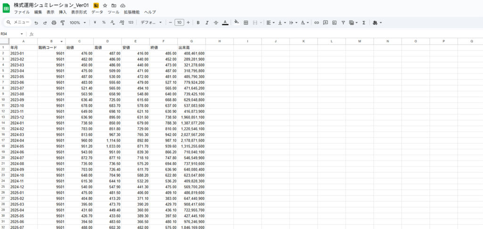Toggle italic formatting
The height and width of the screenshot is (229, 483).
(207, 23)
